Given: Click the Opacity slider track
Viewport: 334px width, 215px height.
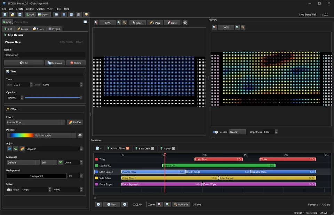Looking at the screenshot, I should point(53,98).
